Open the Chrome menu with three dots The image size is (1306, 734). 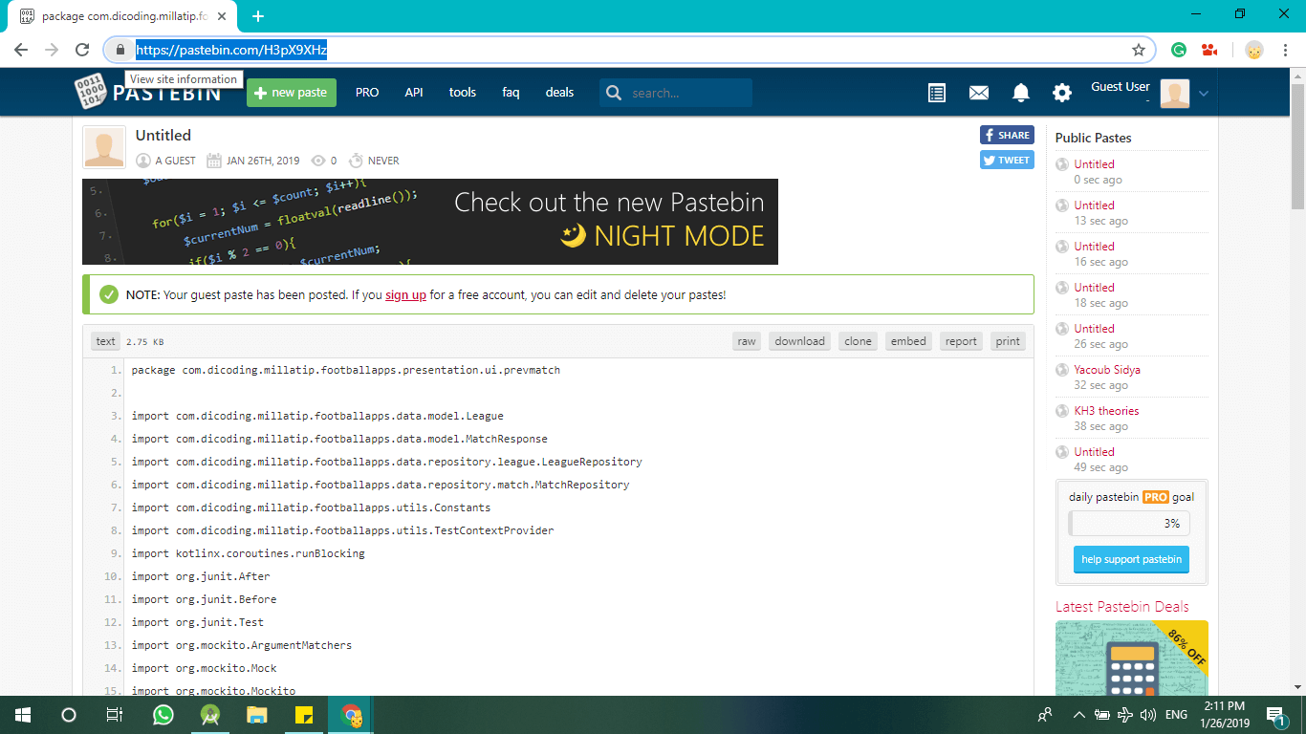click(1286, 50)
